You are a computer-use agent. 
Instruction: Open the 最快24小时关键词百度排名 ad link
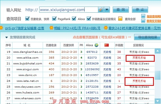click(135, 28)
